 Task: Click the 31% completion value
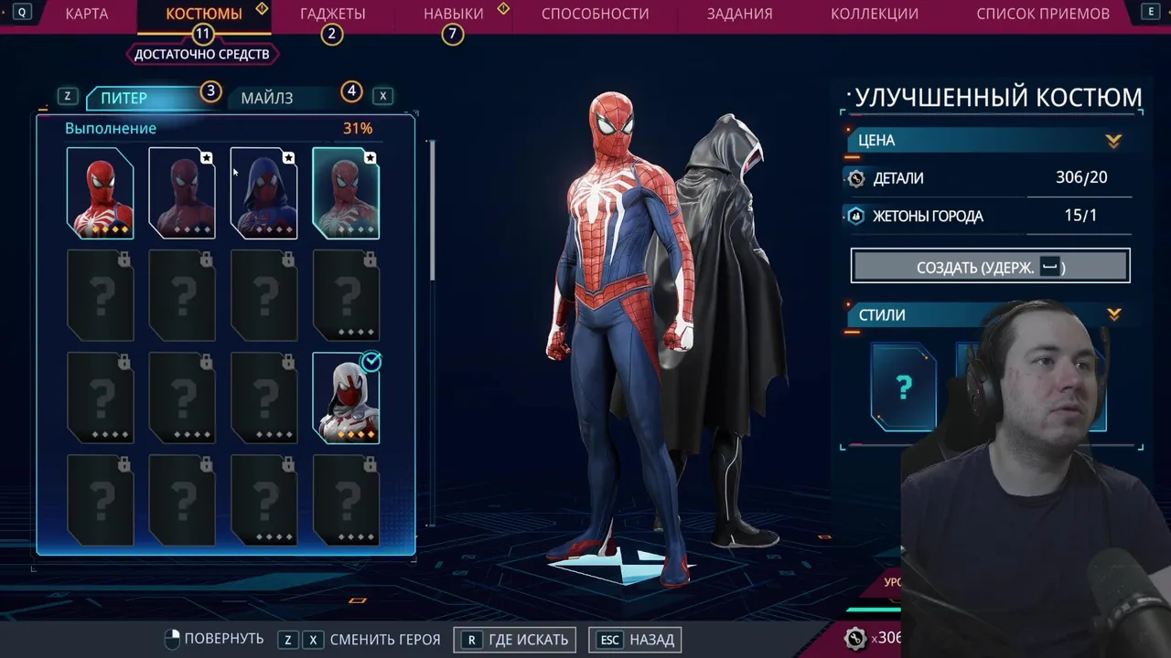coord(358,129)
